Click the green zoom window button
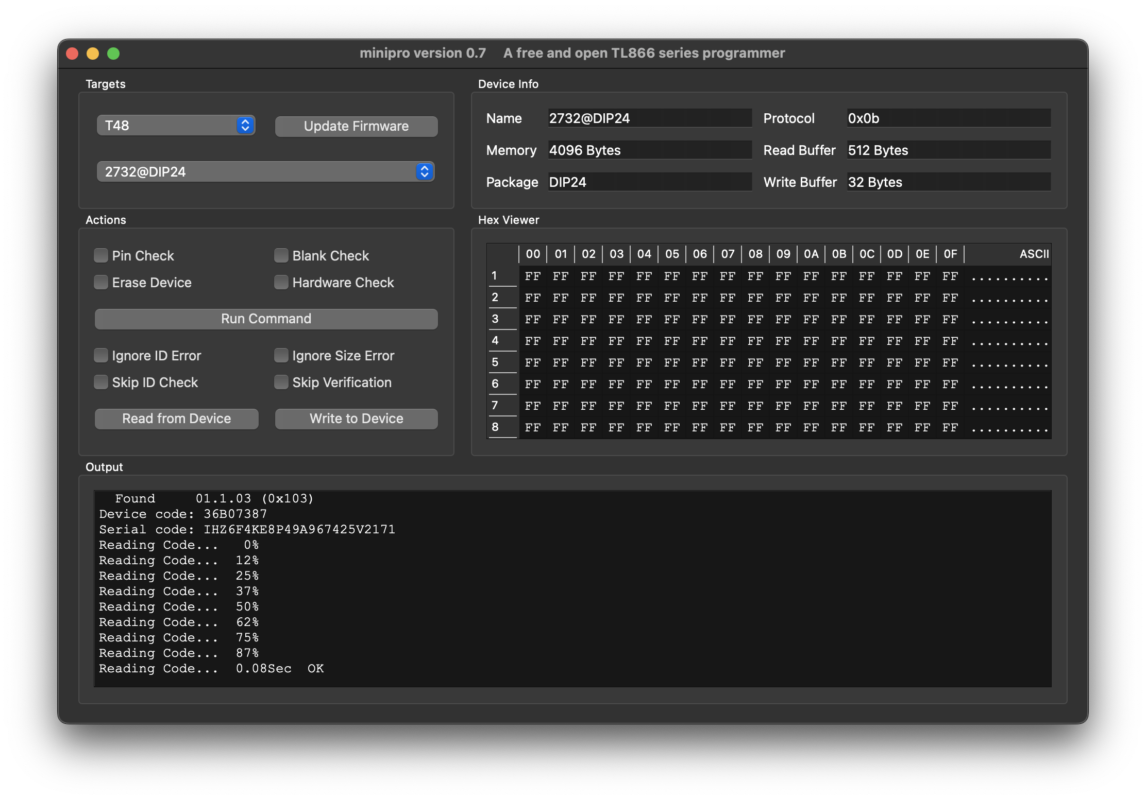The image size is (1146, 800). [113, 54]
